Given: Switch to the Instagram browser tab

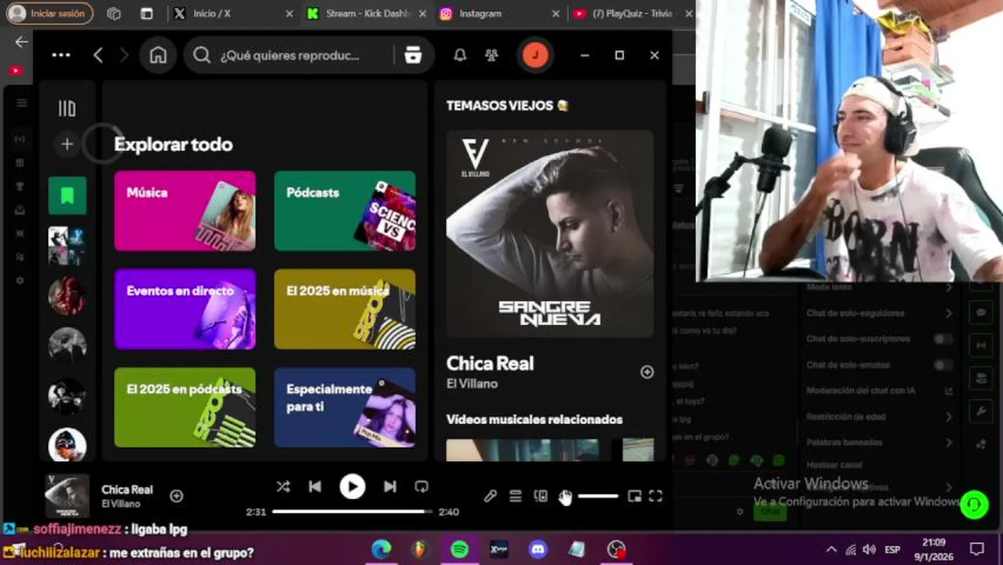Looking at the screenshot, I should point(500,13).
